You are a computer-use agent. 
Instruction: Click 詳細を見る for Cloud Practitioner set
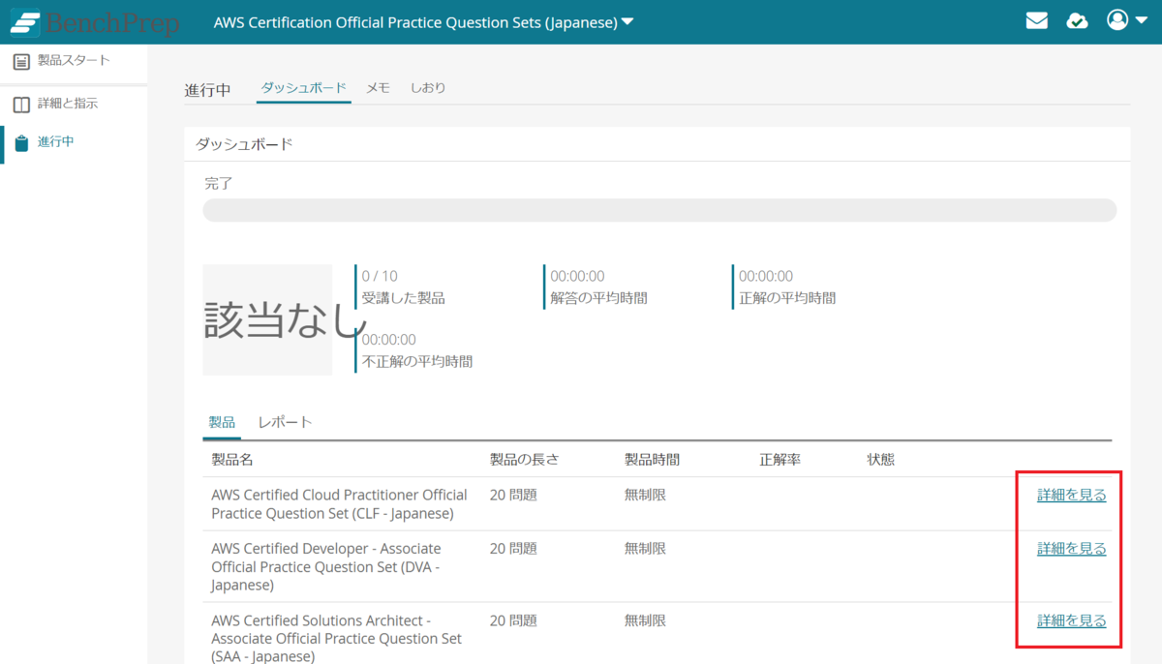tap(1071, 495)
